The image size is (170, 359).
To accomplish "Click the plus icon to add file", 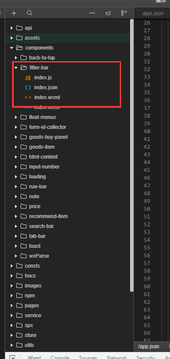I will pos(14,13).
